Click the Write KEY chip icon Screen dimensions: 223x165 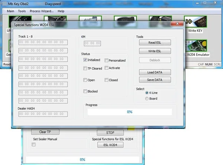pos(195,22)
